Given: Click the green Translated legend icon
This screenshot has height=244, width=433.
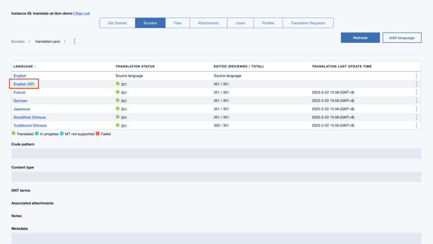Looking at the screenshot, I should pos(14,133).
